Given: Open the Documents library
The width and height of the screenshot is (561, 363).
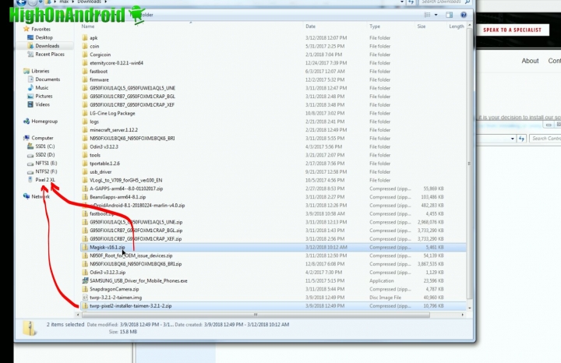Looking at the screenshot, I should pos(48,79).
